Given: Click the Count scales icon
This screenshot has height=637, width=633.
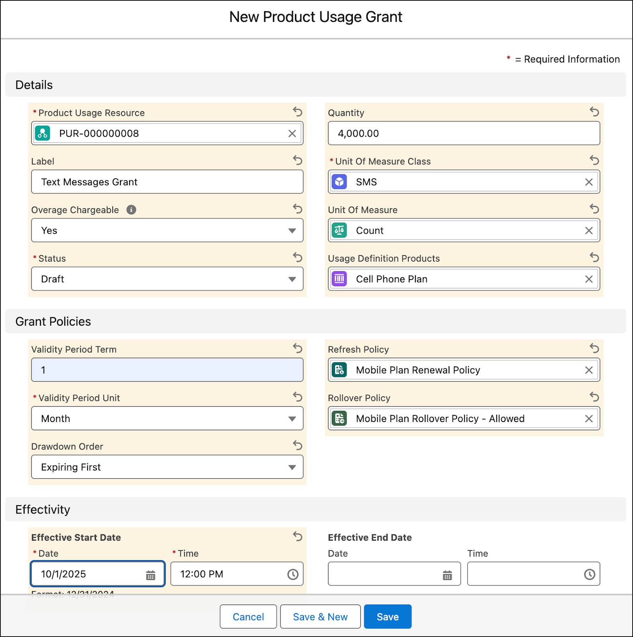Looking at the screenshot, I should (x=339, y=231).
